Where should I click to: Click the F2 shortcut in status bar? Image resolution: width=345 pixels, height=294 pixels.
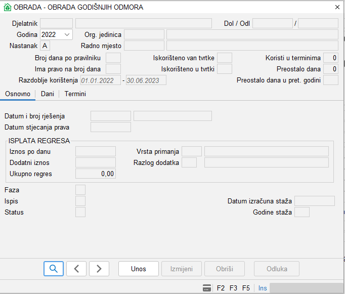coord(221,288)
